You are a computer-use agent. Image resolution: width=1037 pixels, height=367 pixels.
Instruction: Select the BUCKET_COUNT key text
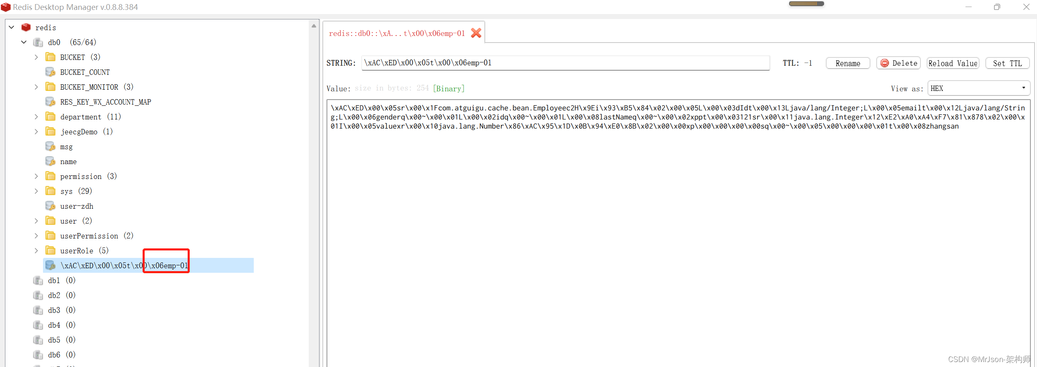tap(85, 72)
